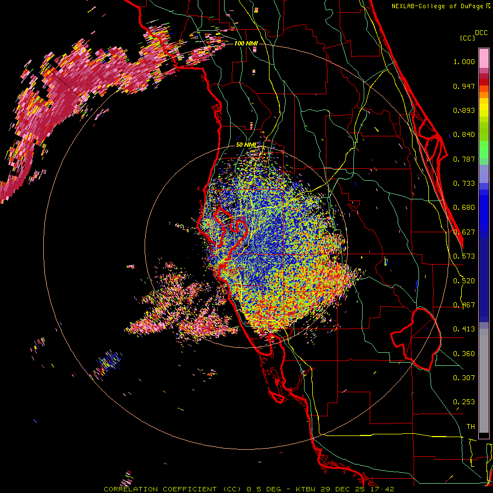Click the 0.413 color scale value
Image resolution: width=493 pixels, height=493 pixels.
point(464,329)
